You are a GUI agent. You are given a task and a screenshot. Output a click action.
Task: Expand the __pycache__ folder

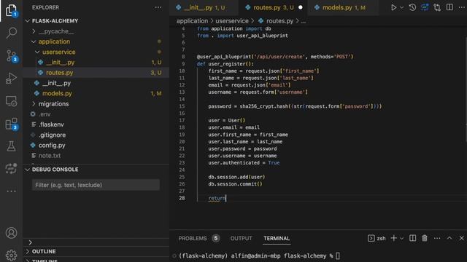(x=34, y=31)
